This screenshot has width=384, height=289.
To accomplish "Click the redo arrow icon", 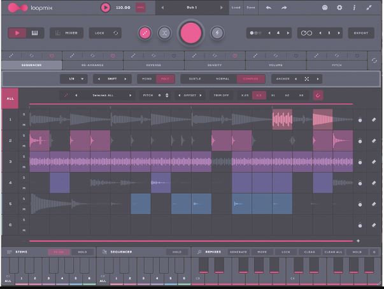I will pos(284,8).
